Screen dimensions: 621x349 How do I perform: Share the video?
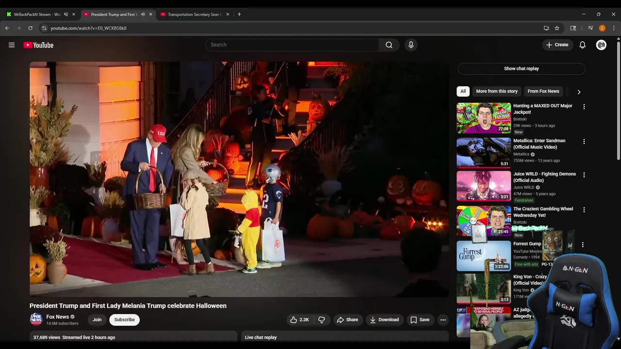coord(347,319)
